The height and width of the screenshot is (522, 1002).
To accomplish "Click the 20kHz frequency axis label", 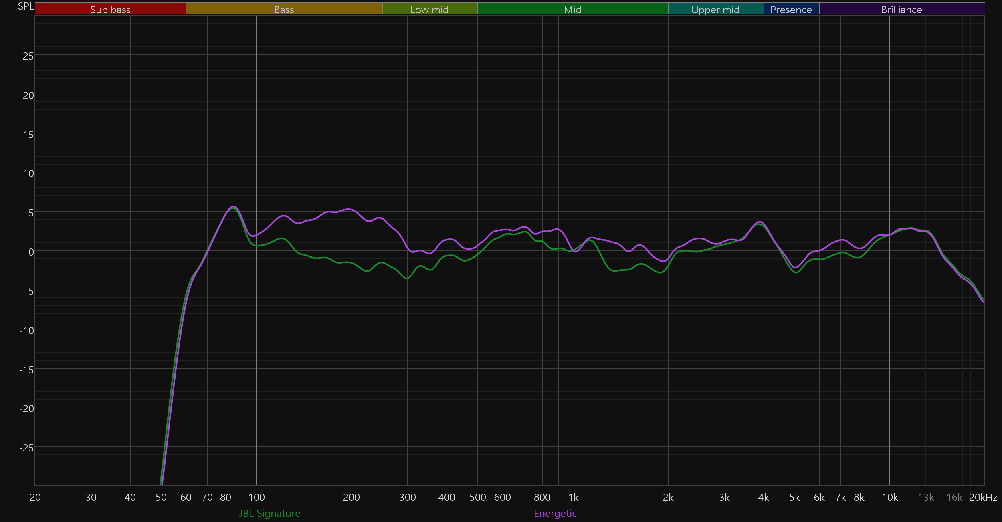I will [x=983, y=497].
